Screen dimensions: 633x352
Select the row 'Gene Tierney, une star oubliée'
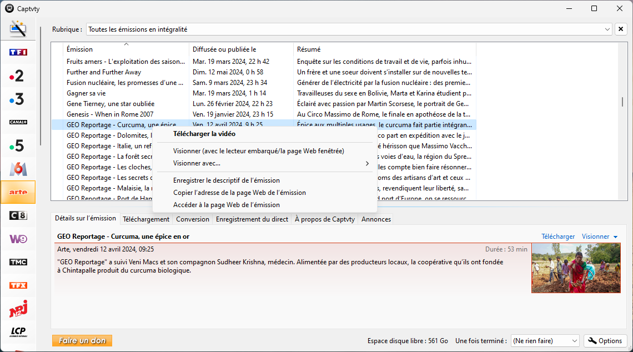[x=264, y=104]
